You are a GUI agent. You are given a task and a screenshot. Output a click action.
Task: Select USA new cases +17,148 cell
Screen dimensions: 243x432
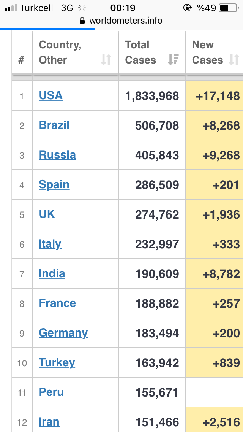[x=215, y=95]
